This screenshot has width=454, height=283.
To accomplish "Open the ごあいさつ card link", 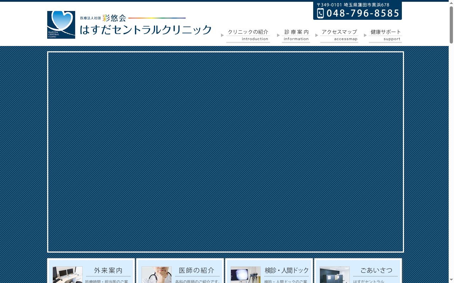I will click(x=358, y=271).
